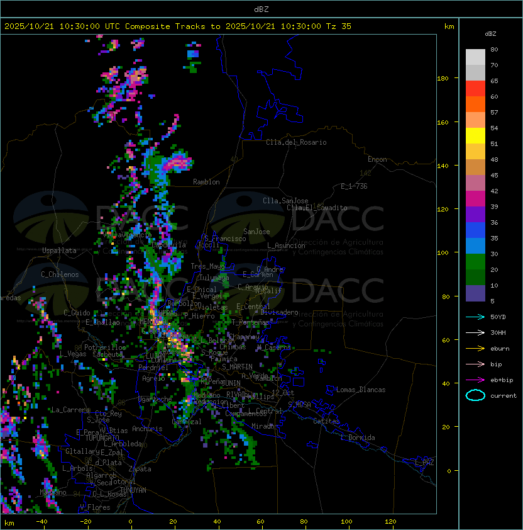Click the 'dBZ' heading above the color scale

point(490,34)
